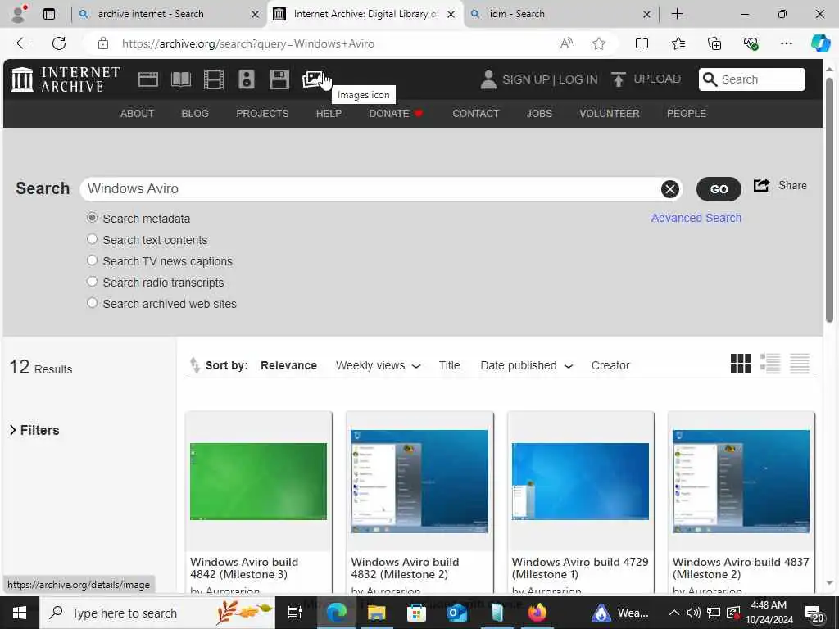839x629 pixels.
Task: Open Windows Aviro build 4837 thumbnail
Action: 741,482
